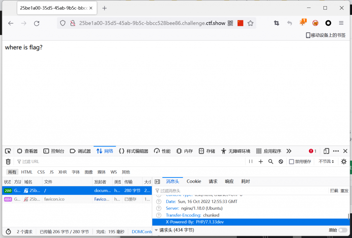Screen dimensions: 352x238
Task: Open the Performance tab
Action: (162, 151)
